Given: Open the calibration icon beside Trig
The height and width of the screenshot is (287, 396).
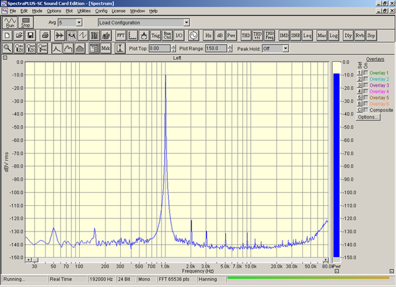Looking at the screenshot, I should coord(144,36).
